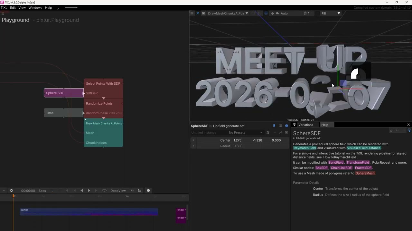This screenshot has width=412, height=231.
Task: Toggle the pin icon in output view
Action: (x=198, y=13)
